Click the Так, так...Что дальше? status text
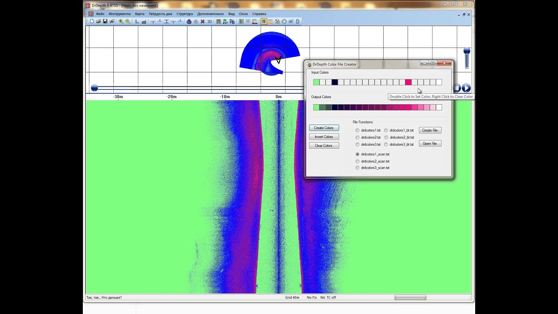 click(x=104, y=297)
